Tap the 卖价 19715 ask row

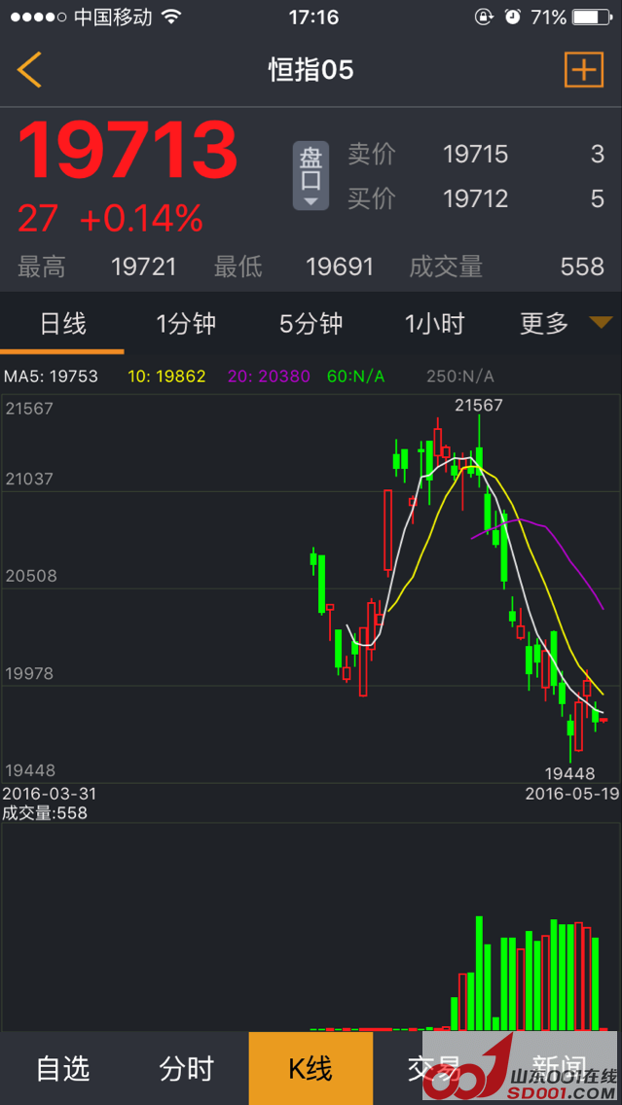pos(475,154)
